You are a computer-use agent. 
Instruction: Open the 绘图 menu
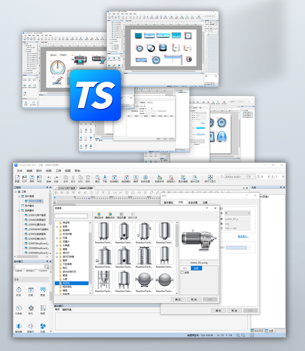click(x=49, y=171)
